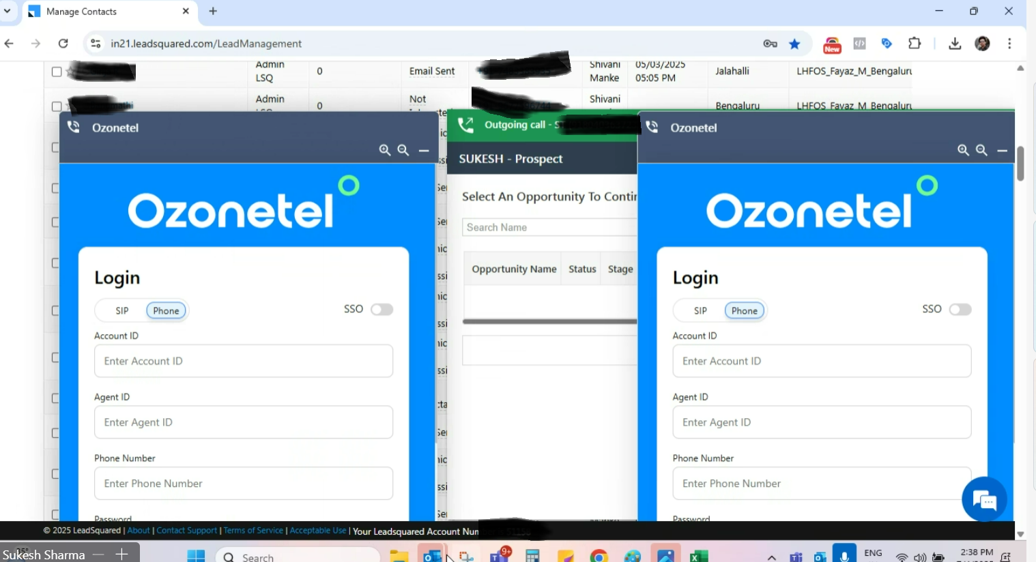Show hidden system tray icons
The width and height of the screenshot is (1036, 562).
[772, 557]
